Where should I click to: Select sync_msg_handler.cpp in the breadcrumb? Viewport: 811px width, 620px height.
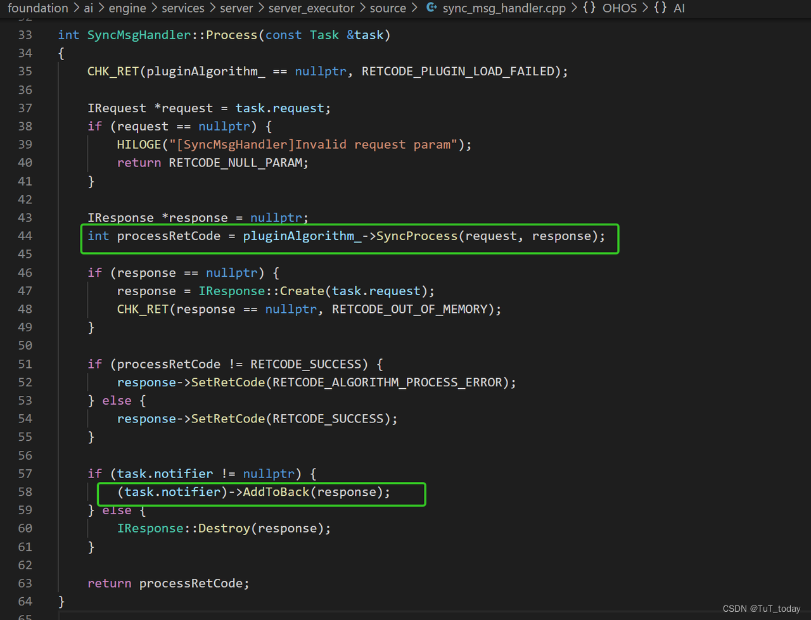click(504, 8)
